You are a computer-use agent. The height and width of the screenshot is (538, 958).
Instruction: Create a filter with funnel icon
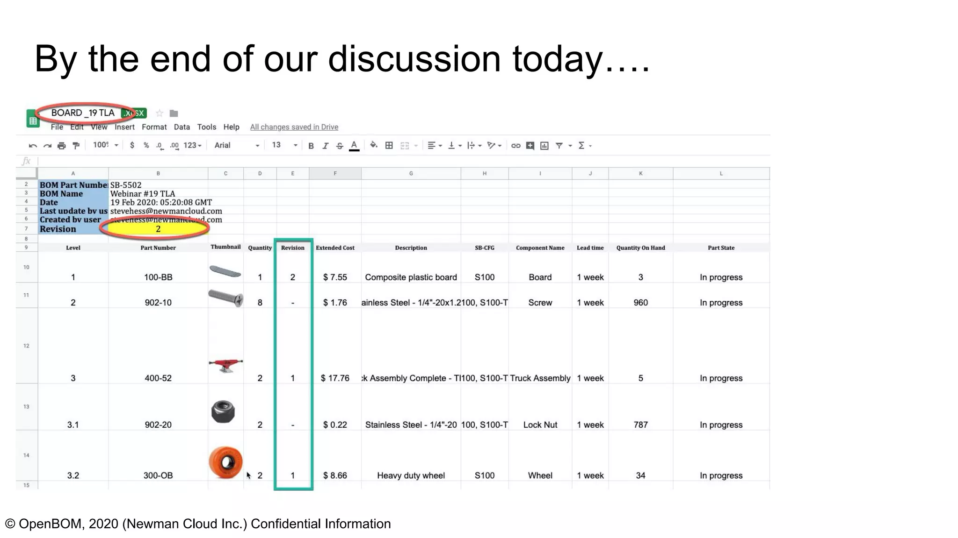coord(559,146)
